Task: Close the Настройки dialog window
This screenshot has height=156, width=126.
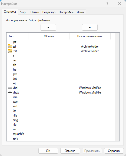Action: (x=120, y=4)
